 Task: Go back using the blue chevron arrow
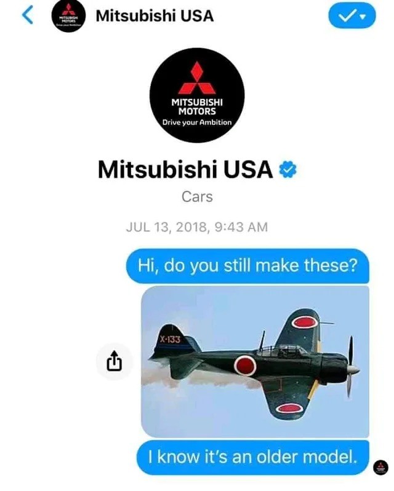point(28,15)
